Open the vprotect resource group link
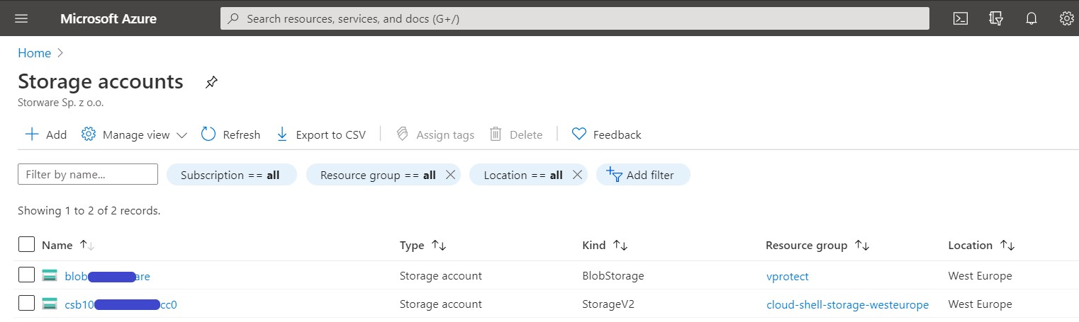This screenshot has height=322, width=1079. pyautogui.click(x=787, y=276)
